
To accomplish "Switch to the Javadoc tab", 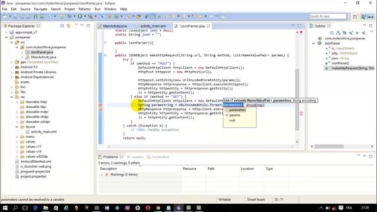I will coord(135,157).
